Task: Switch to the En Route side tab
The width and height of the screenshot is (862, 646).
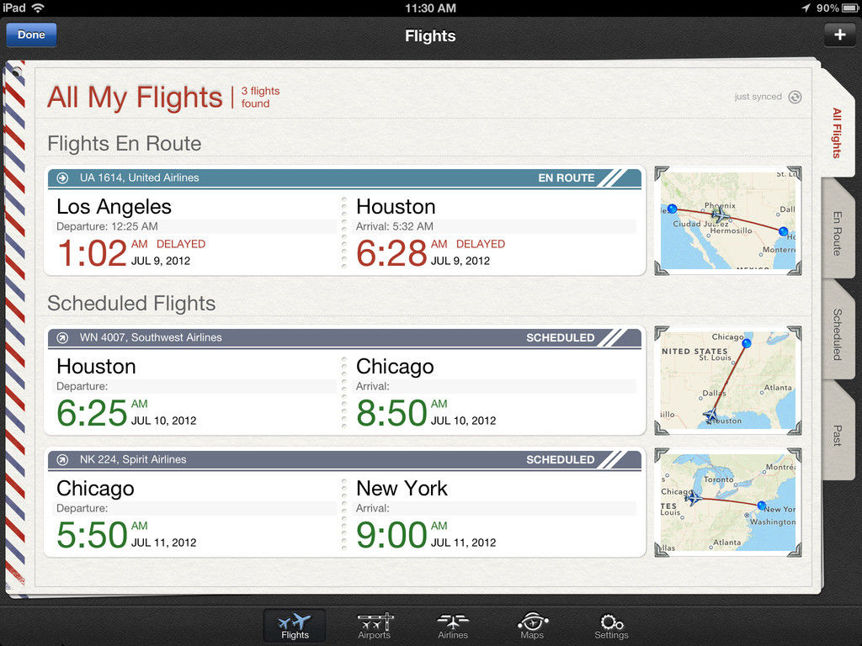Action: pyautogui.click(x=838, y=233)
